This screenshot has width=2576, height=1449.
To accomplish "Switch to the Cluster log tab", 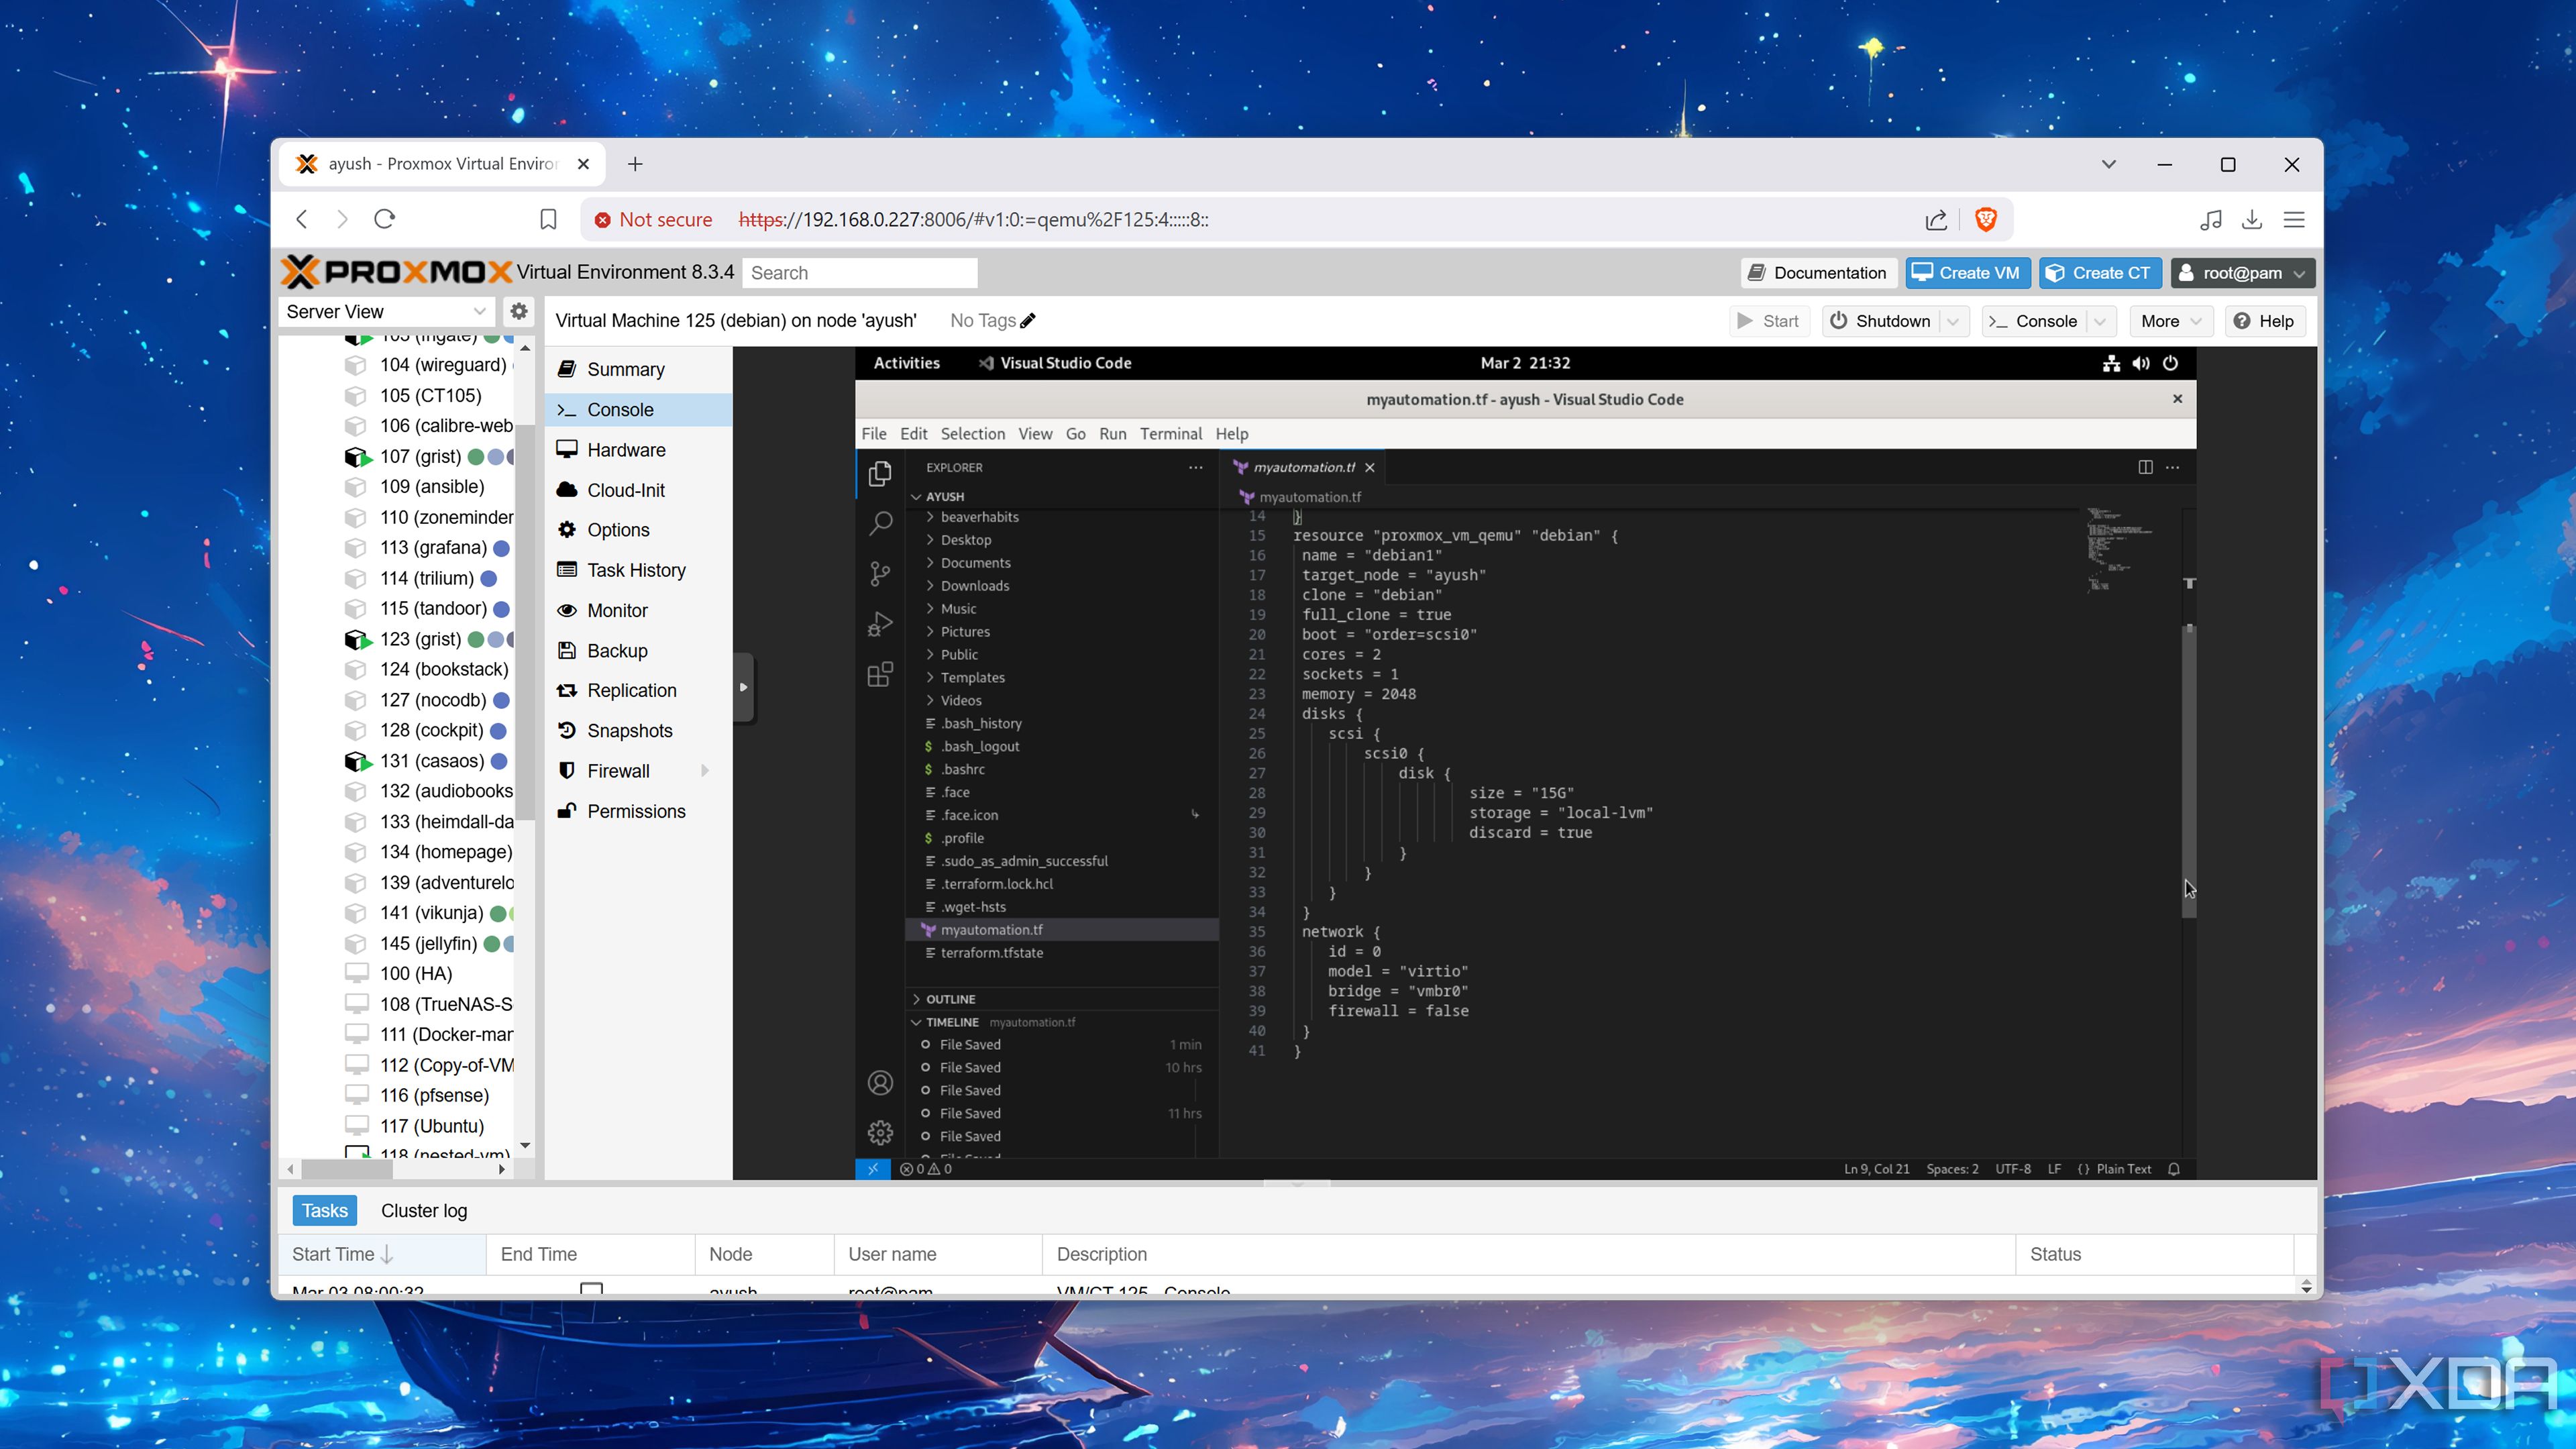I will coord(423,1211).
